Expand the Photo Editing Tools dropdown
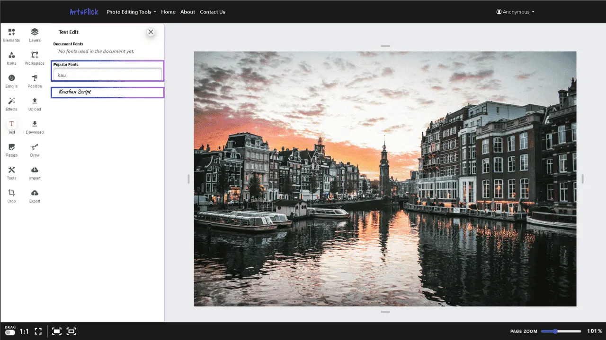606x340 pixels. tap(131, 12)
